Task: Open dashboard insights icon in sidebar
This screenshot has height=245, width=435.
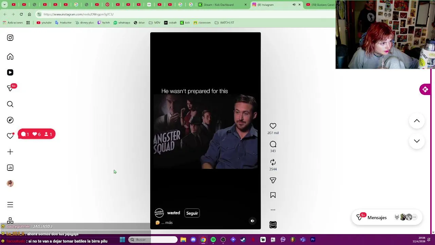Action: 10,168
